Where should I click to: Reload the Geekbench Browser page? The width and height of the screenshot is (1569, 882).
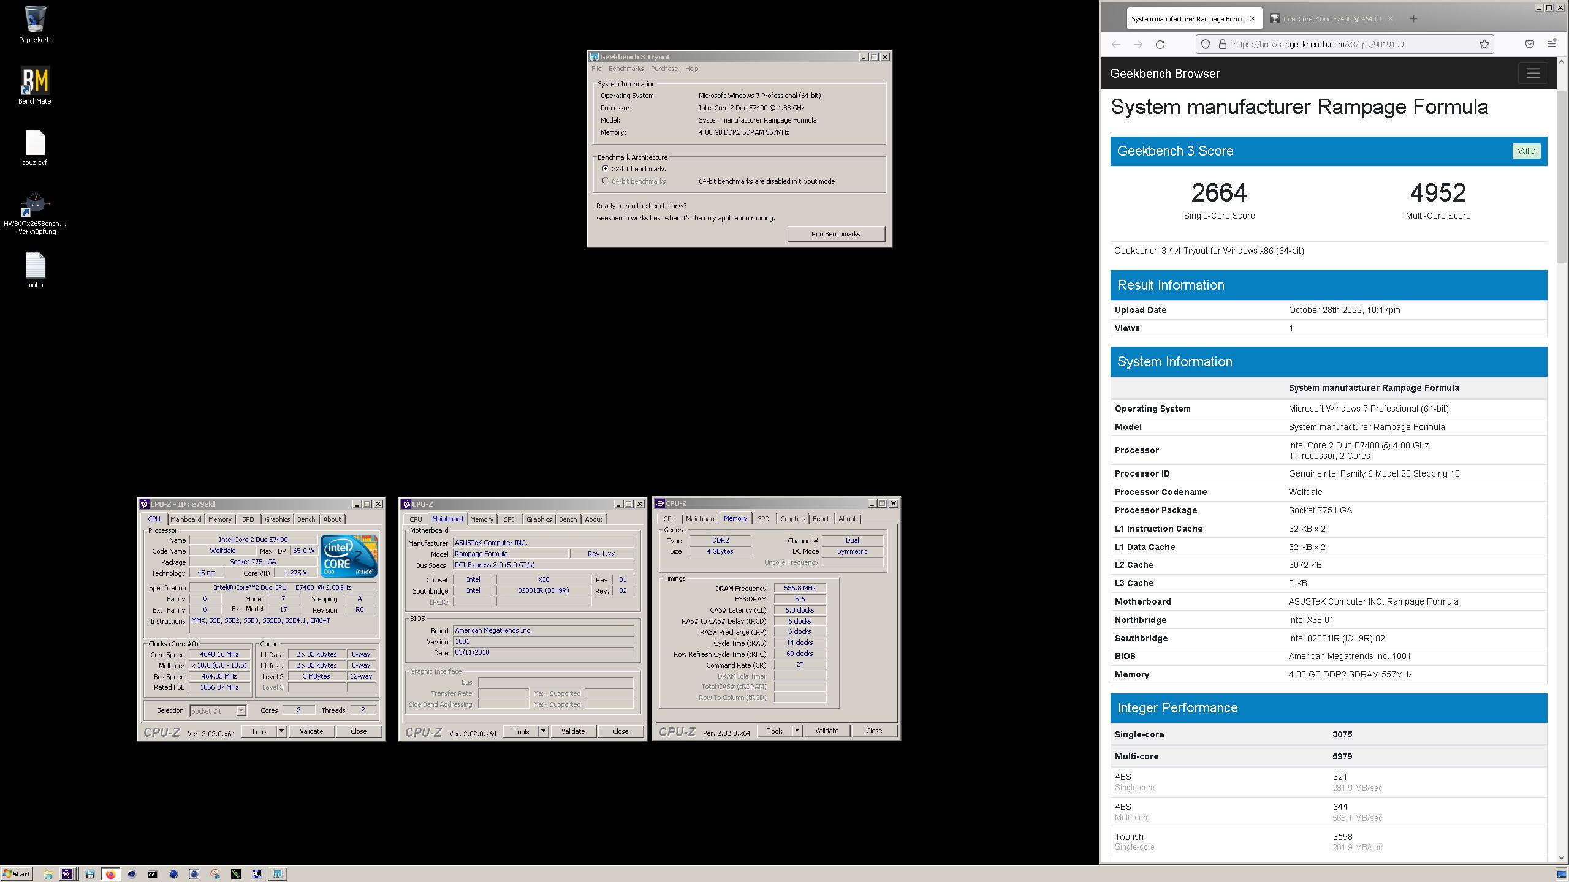[x=1160, y=44]
